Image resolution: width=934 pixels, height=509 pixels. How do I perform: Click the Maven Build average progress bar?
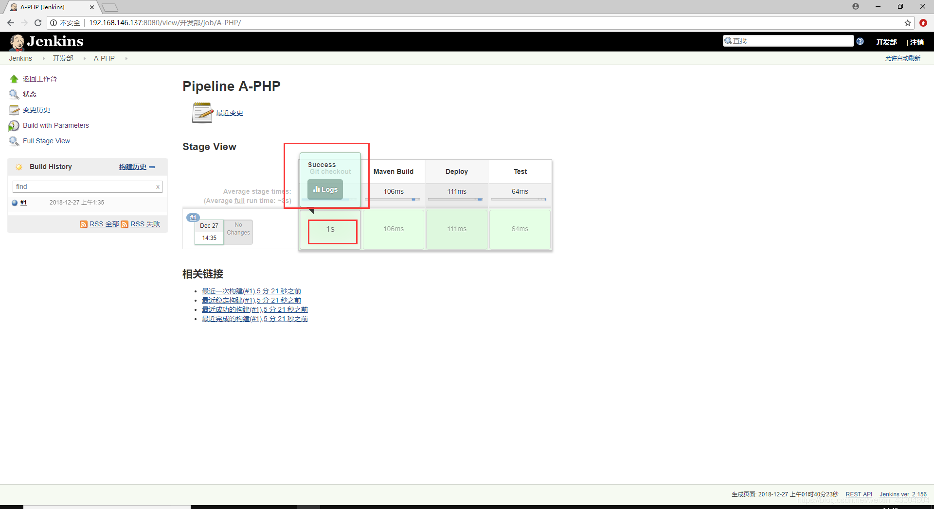(x=393, y=199)
